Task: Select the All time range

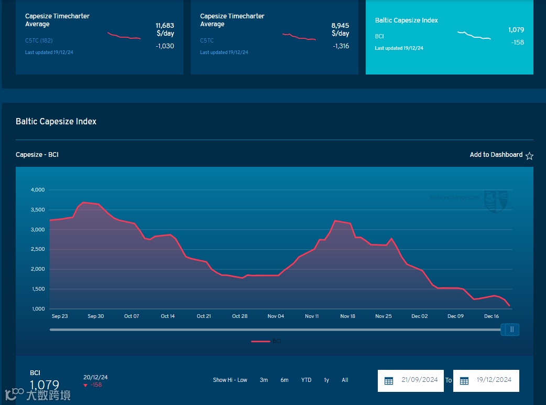Action: 345,380
